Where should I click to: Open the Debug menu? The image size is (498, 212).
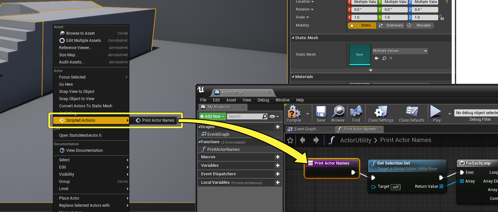263,100
